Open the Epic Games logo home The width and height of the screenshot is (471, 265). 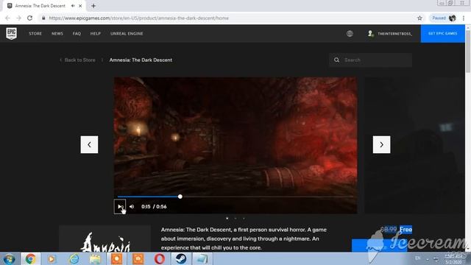(12, 33)
